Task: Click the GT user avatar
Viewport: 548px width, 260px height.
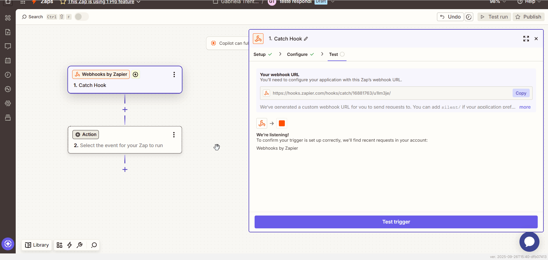Action: (x=272, y=2)
